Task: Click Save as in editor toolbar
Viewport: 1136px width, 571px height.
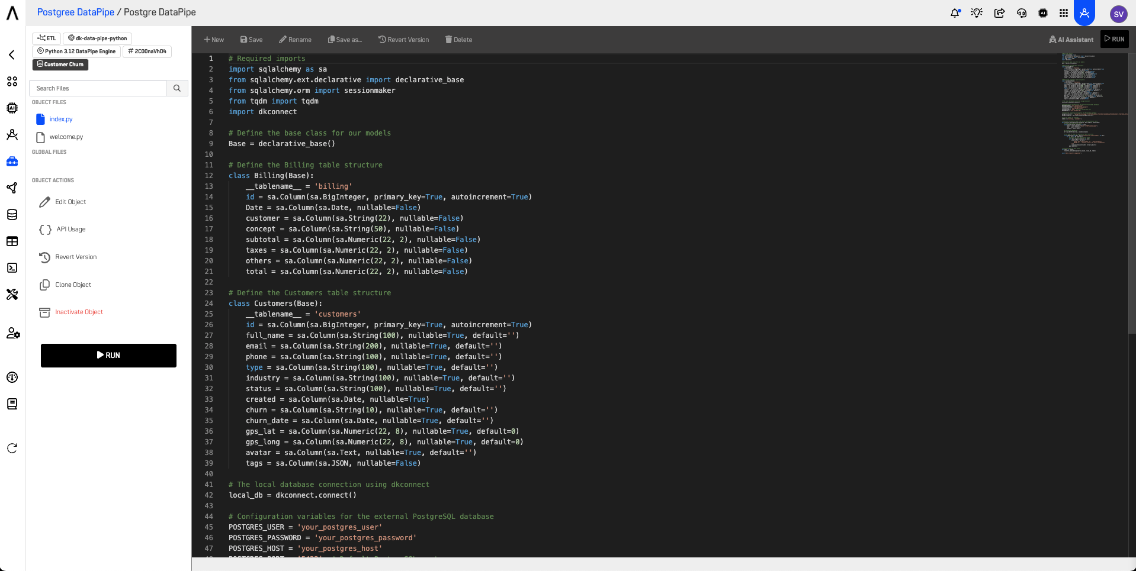Action: point(345,40)
